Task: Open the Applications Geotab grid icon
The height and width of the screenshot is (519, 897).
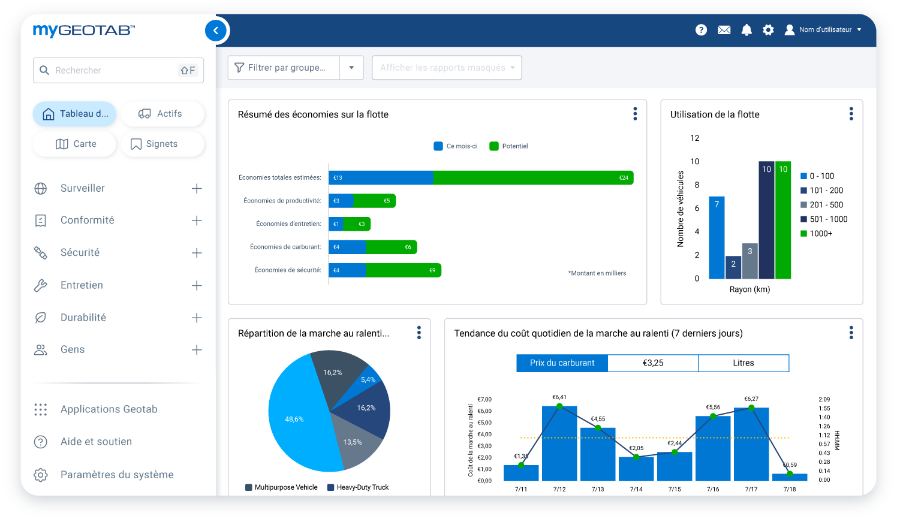Action: click(41, 409)
